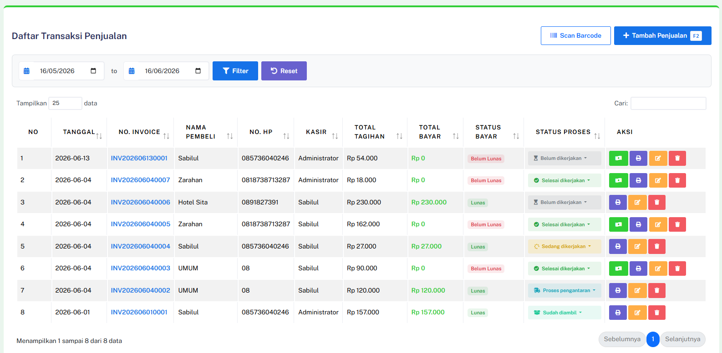This screenshot has height=353, width=722.
Task: Click Tambah Penjualan button
Action: point(662,35)
